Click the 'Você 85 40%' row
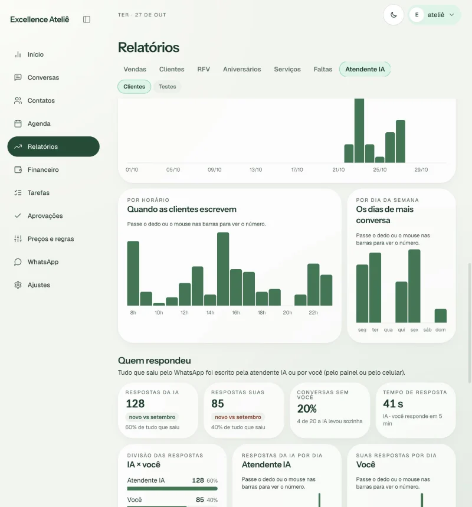 coord(172,500)
